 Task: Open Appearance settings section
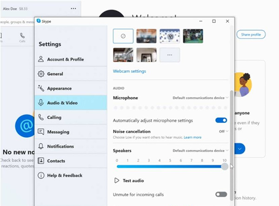[71, 88]
